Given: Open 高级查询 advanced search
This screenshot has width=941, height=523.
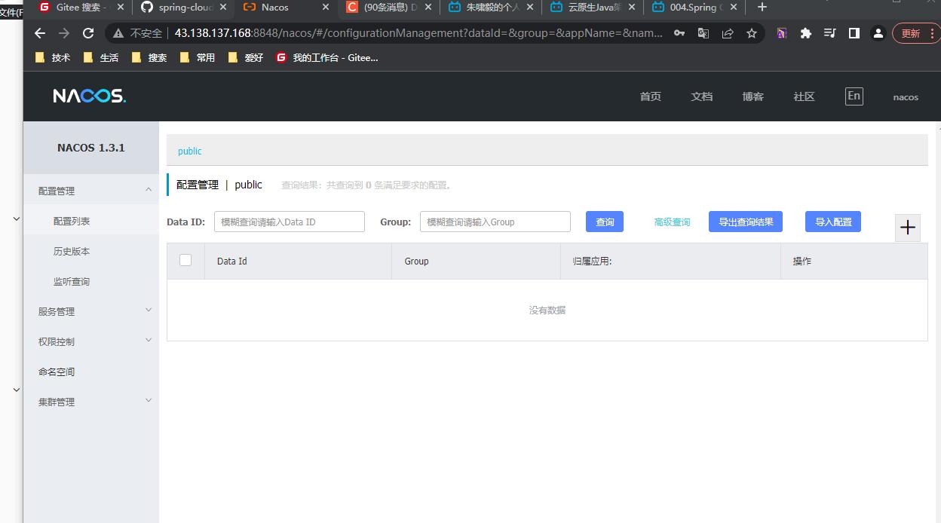Looking at the screenshot, I should pos(672,222).
